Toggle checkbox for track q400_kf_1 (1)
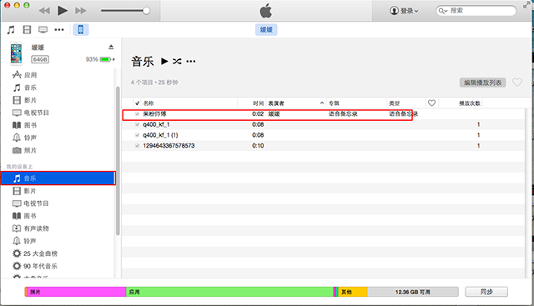 (x=137, y=135)
